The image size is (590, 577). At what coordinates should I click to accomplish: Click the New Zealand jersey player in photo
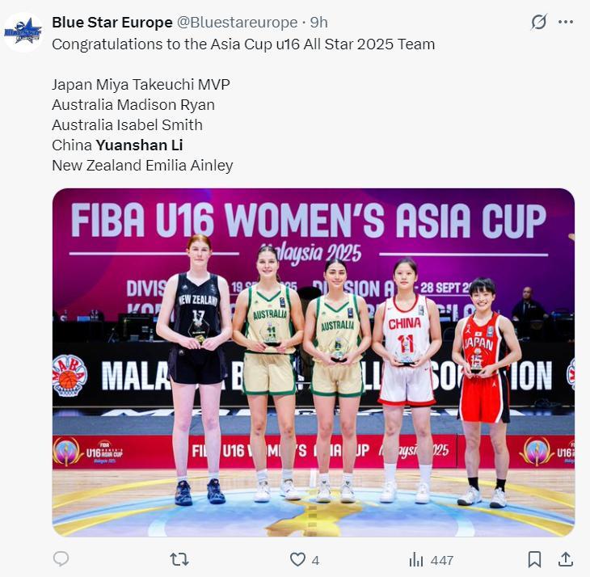coord(196,369)
